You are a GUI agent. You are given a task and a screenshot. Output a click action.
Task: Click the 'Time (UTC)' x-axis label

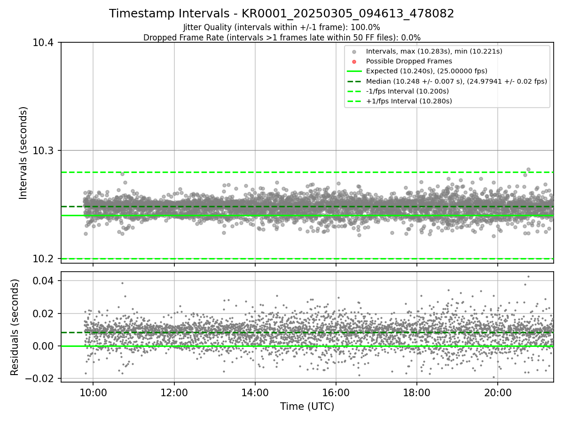307,407
